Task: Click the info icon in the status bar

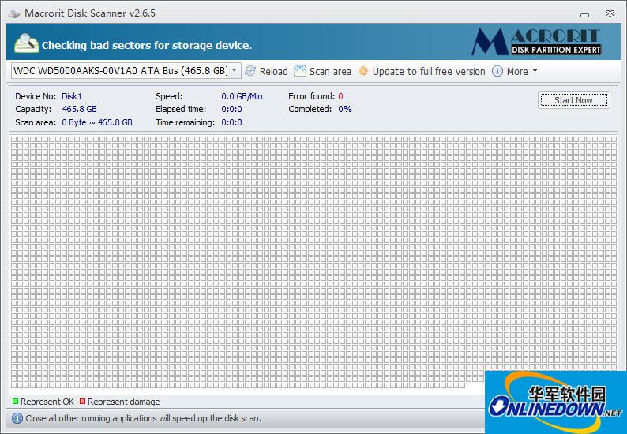Action: pos(17,418)
